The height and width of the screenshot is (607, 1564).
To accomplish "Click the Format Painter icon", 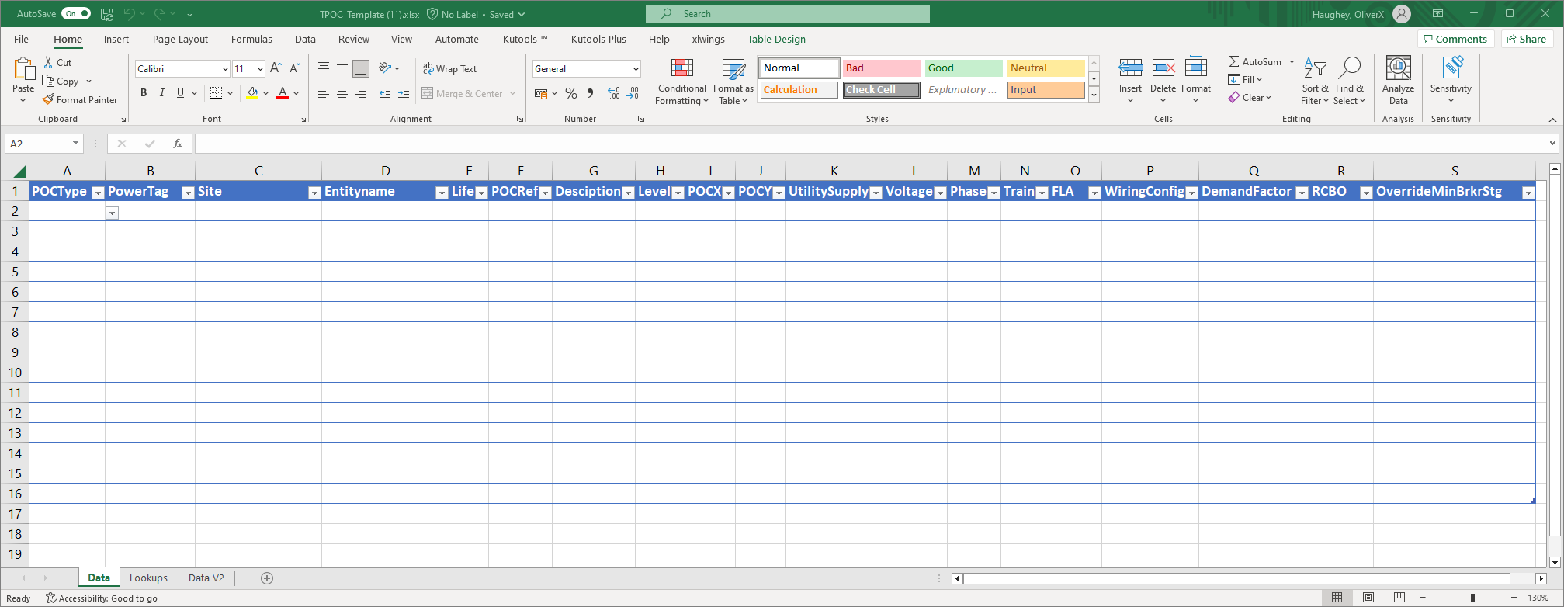I will pos(48,99).
